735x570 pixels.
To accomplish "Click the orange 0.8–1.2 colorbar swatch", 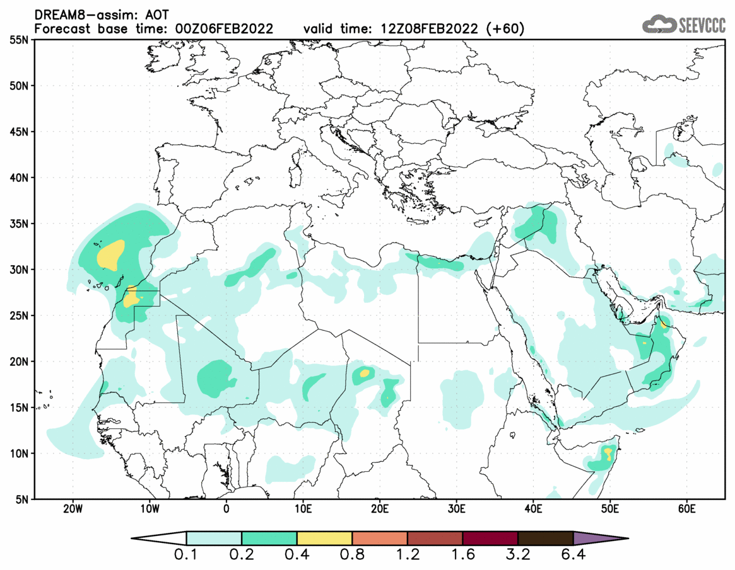I will coord(380,538).
